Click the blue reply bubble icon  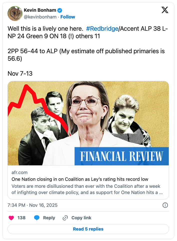(37, 218)
